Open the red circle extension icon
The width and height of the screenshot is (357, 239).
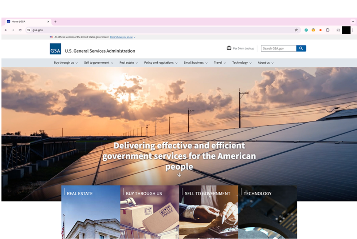click(320, 30)
